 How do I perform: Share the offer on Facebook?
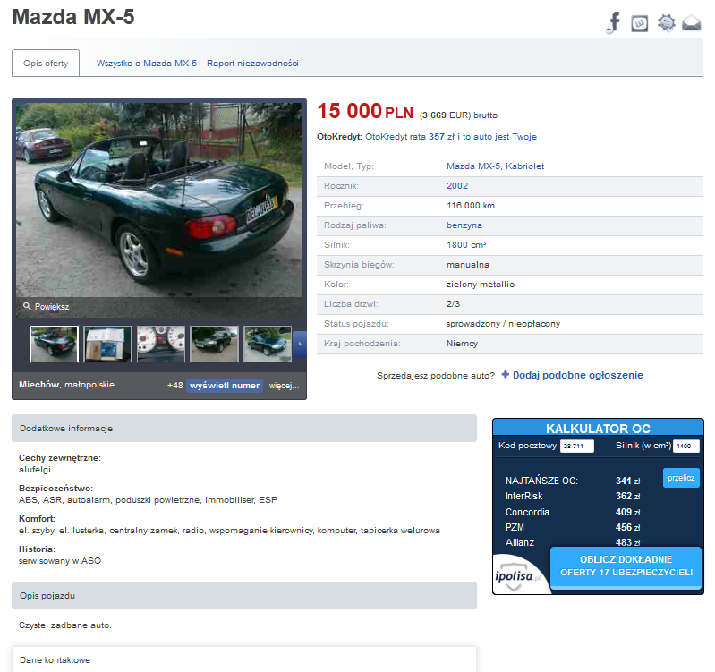pos(614,22)
